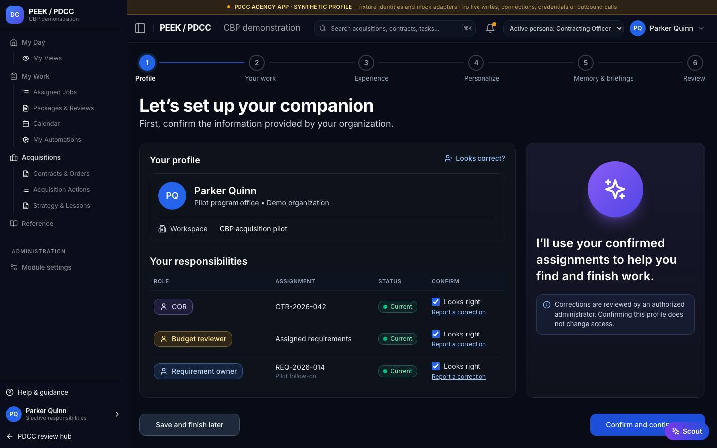This screenshot has width=717, height=448.
Task: Return to PDCC review hub
Action: coord(44,436)
